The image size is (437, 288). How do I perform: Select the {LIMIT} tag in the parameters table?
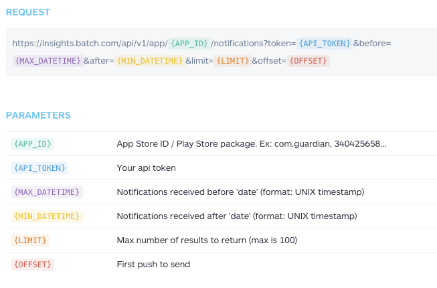coord(30,240)
